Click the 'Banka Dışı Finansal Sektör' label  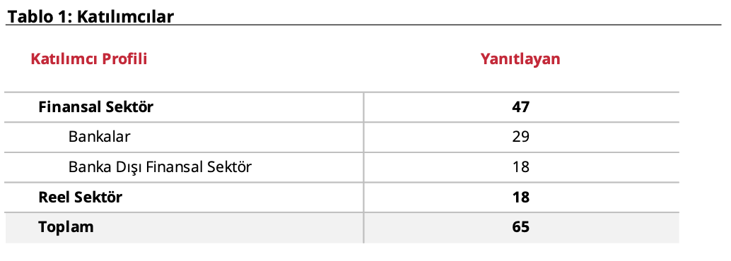[x=160, y=166]
